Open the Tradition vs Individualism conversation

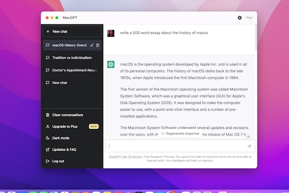click(x=72, y=58)
